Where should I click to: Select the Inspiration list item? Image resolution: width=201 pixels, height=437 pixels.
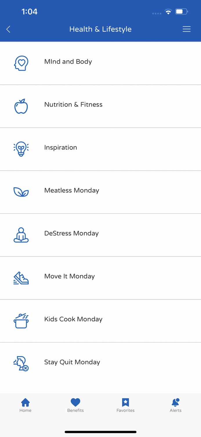(61, 147)
